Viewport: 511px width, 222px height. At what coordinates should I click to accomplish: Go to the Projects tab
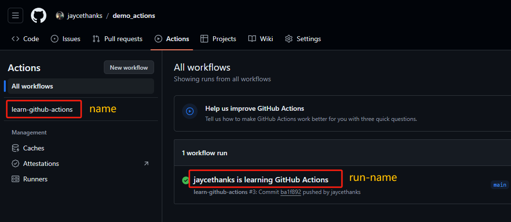pyautogui.click(x=218, y=39)
